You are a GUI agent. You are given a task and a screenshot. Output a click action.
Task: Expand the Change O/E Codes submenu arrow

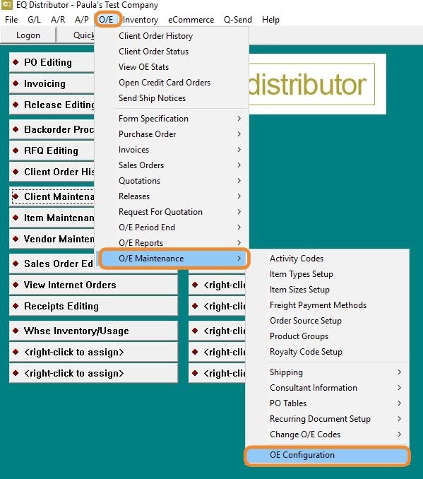point(399,434)
